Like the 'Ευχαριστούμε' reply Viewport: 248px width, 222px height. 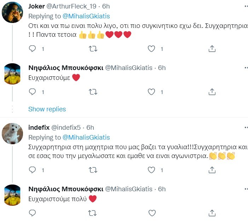coord(152,92)
